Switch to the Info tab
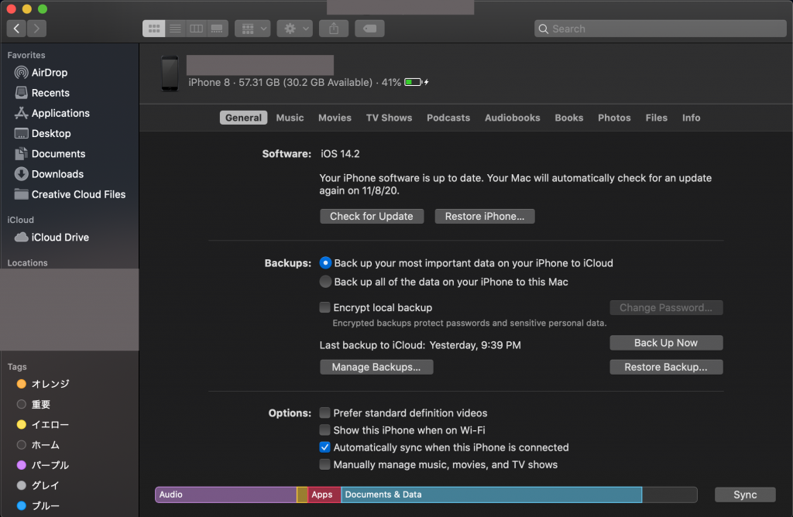 tap(691, 118)
